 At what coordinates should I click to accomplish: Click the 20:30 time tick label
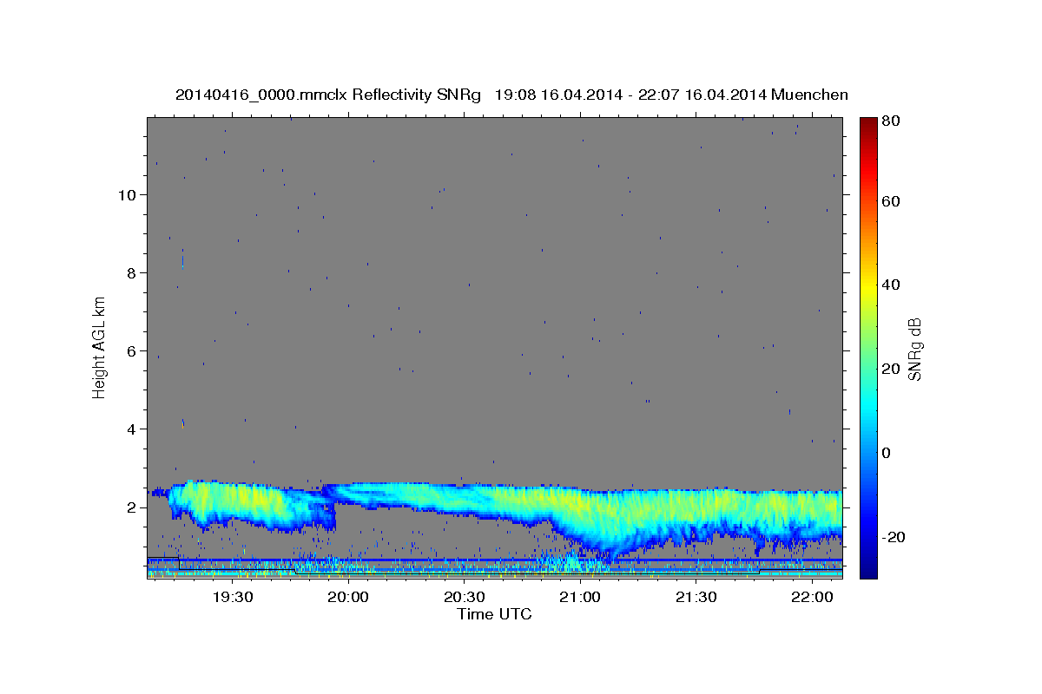point(465,598)
